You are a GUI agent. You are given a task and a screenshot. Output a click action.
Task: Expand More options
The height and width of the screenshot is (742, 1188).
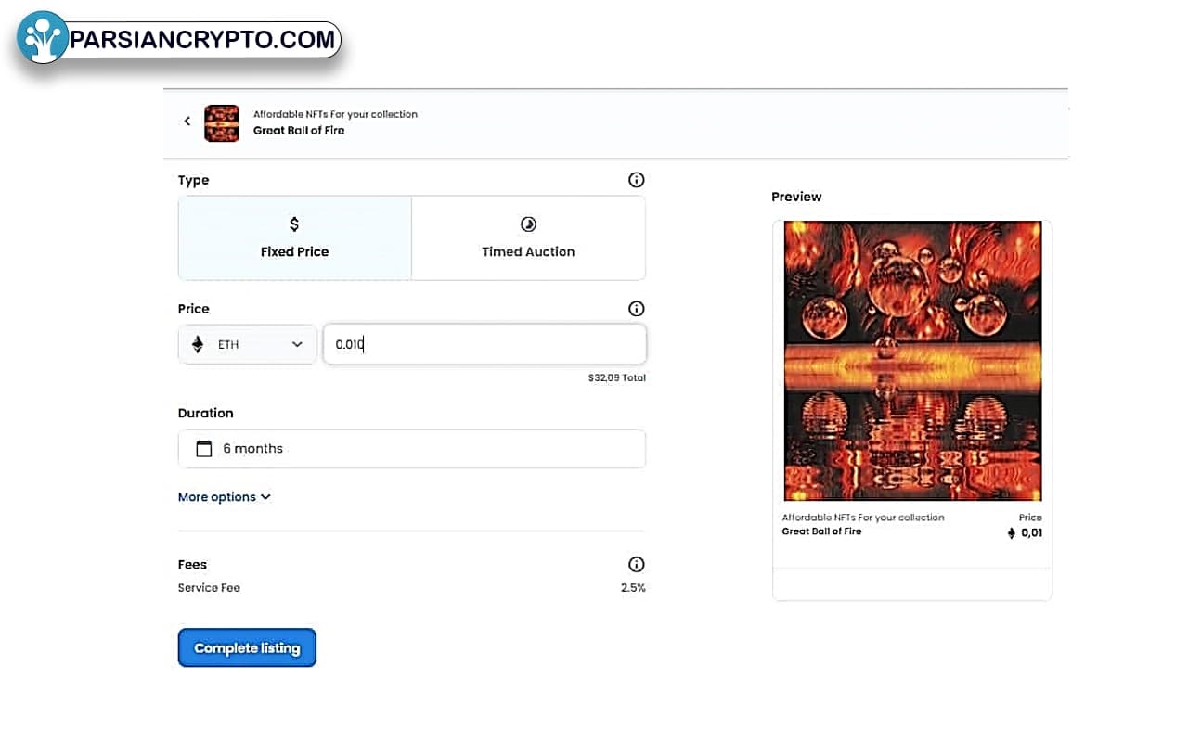point(224,497)
